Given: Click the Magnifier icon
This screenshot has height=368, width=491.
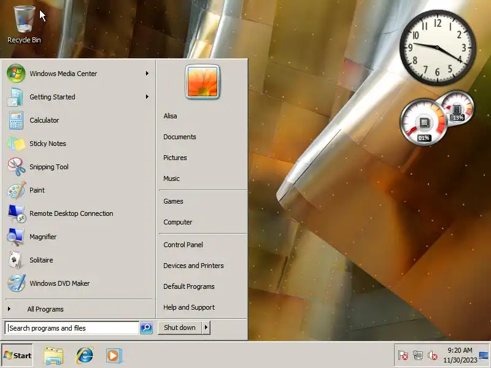Looking at the screenshot, I should 15,237.
